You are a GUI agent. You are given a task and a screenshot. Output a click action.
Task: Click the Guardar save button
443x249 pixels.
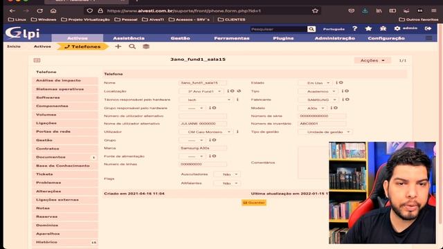(x=254, y=203)
